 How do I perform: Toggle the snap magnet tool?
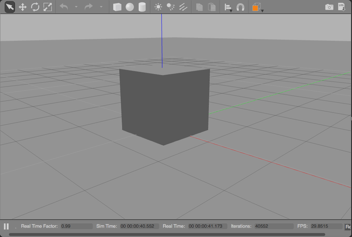[240, 7]
